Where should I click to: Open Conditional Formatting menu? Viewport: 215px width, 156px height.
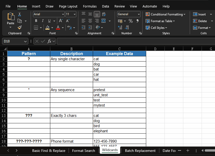coord(165,14)
